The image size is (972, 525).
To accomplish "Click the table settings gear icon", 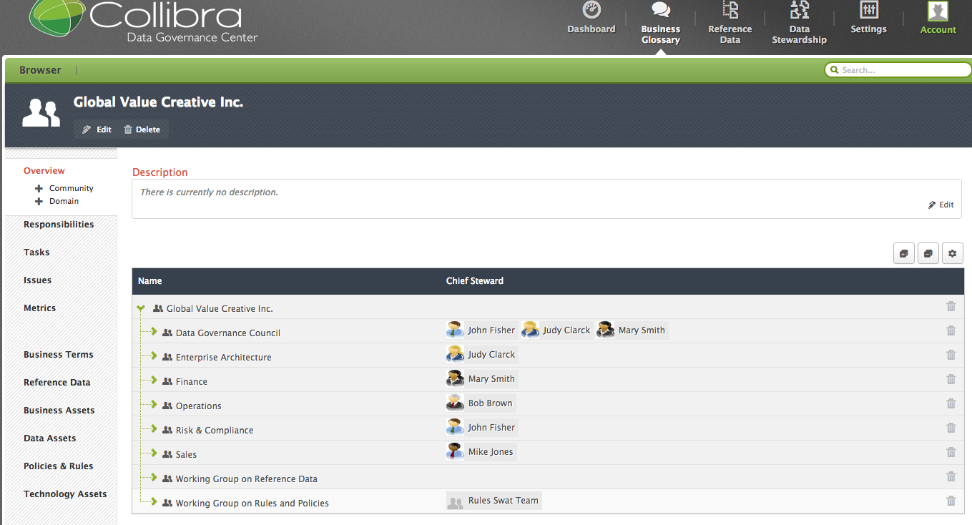I will pos(953,253).
